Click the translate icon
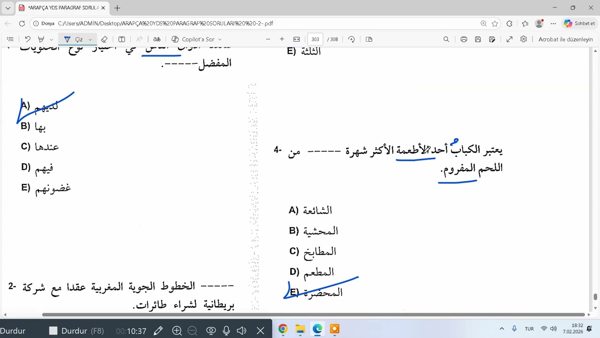The width and height of the screenshot is (600, 338). click(x=157, y=39)
